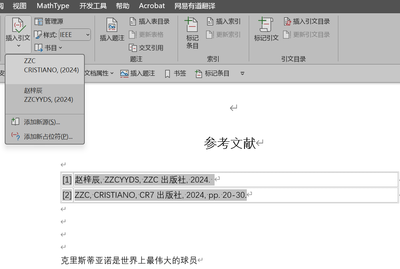Click Mark Entry (标记条目) in the Index (索引) group
The height and width of the screenshot is (269, 400).
(192, 33)
